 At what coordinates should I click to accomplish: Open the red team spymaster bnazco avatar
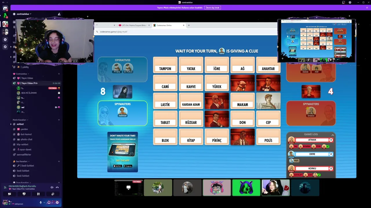click(311, 112)
